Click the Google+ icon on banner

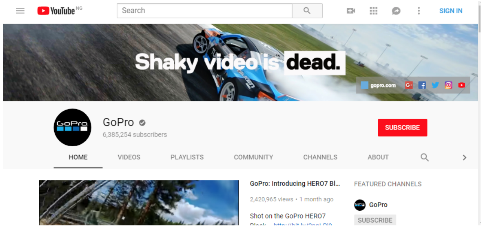coord(409,85)
